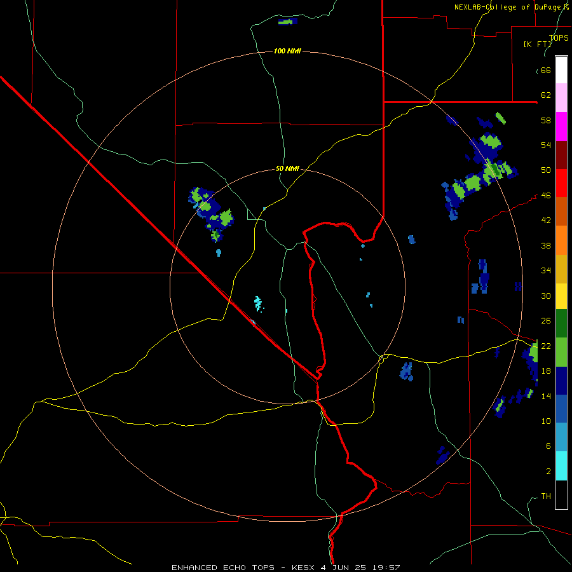Click the "TH" threshold legend label
The image size is (572, 572).
[x=546, y=496]
